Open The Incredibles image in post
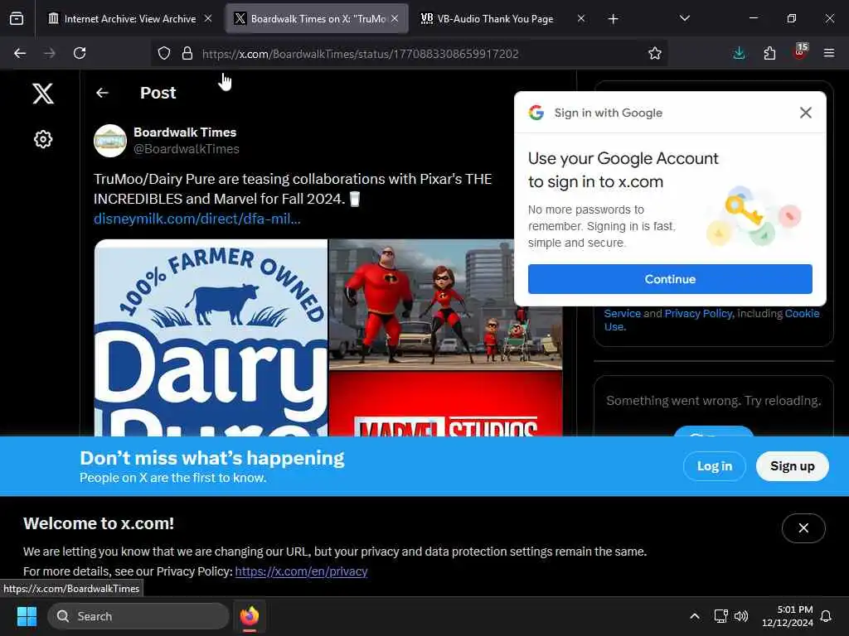 point(445,305)
